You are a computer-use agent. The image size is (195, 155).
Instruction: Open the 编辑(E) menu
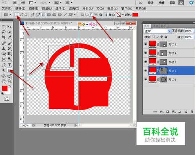[20, 9]
